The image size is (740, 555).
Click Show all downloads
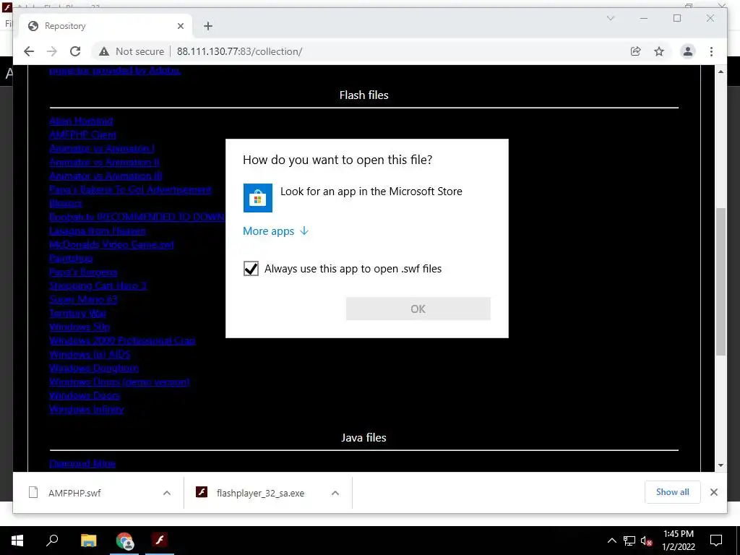coord(673,491)
